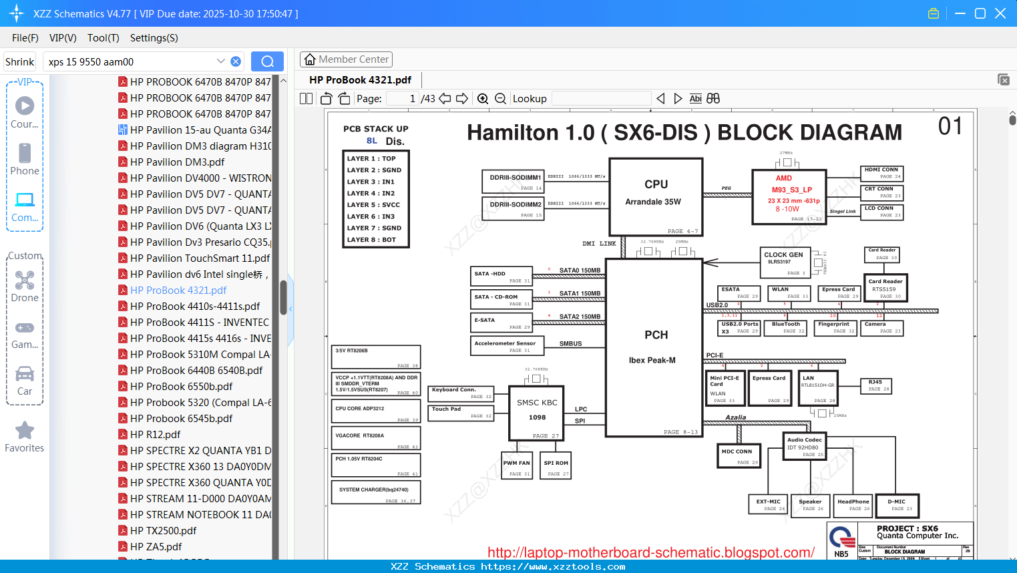Open the File(F) menu

pyautogui.click(x=25, y=38)
